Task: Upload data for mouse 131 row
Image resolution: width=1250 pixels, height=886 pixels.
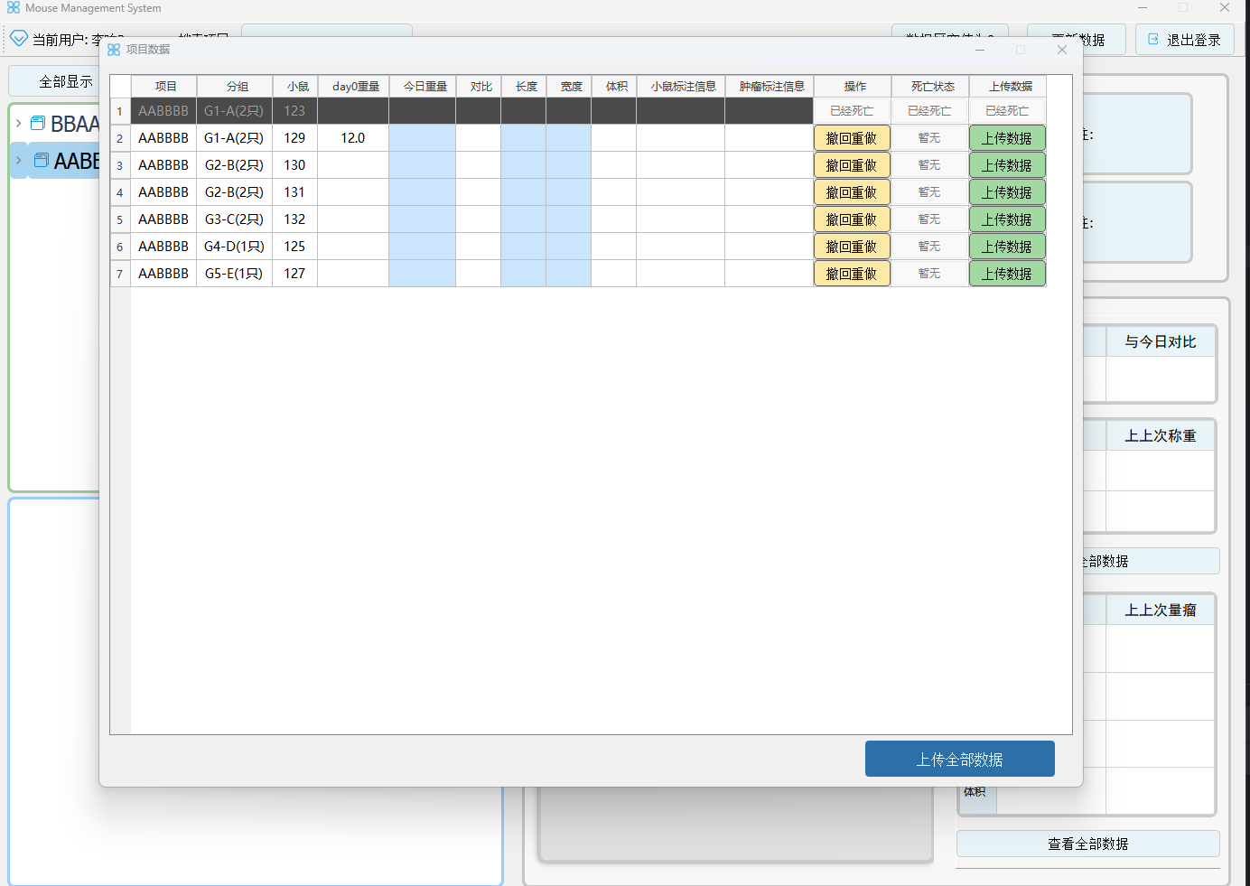Action: point(1007,192)
